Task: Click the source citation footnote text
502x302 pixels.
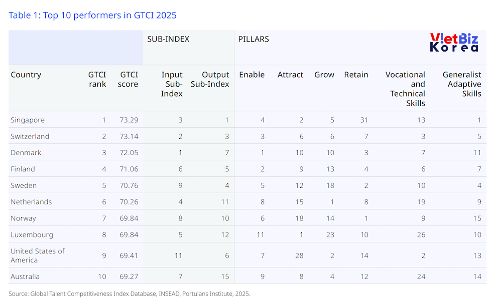Action: [x=129, y=293]
